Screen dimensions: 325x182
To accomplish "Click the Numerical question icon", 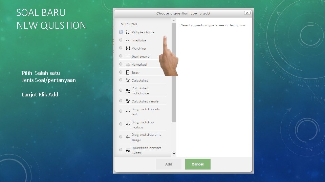I will tap(128, 64).
